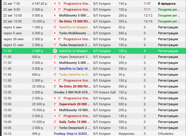The image size is (186, 136).
Task: Click the re-entry icon in the 13:50 row
Action: coord(59,116)
